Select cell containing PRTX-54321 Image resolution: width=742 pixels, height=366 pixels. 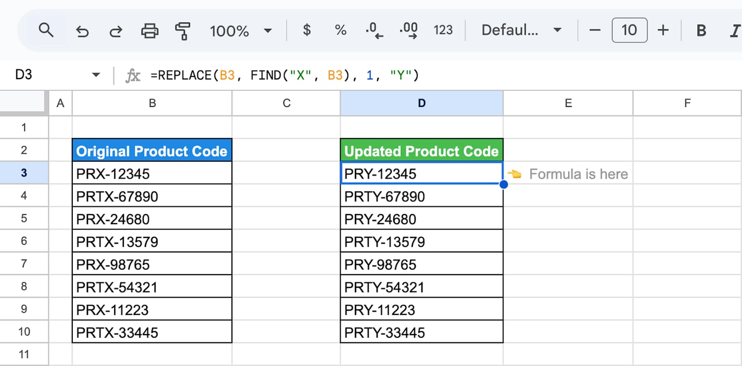(152, 287)
